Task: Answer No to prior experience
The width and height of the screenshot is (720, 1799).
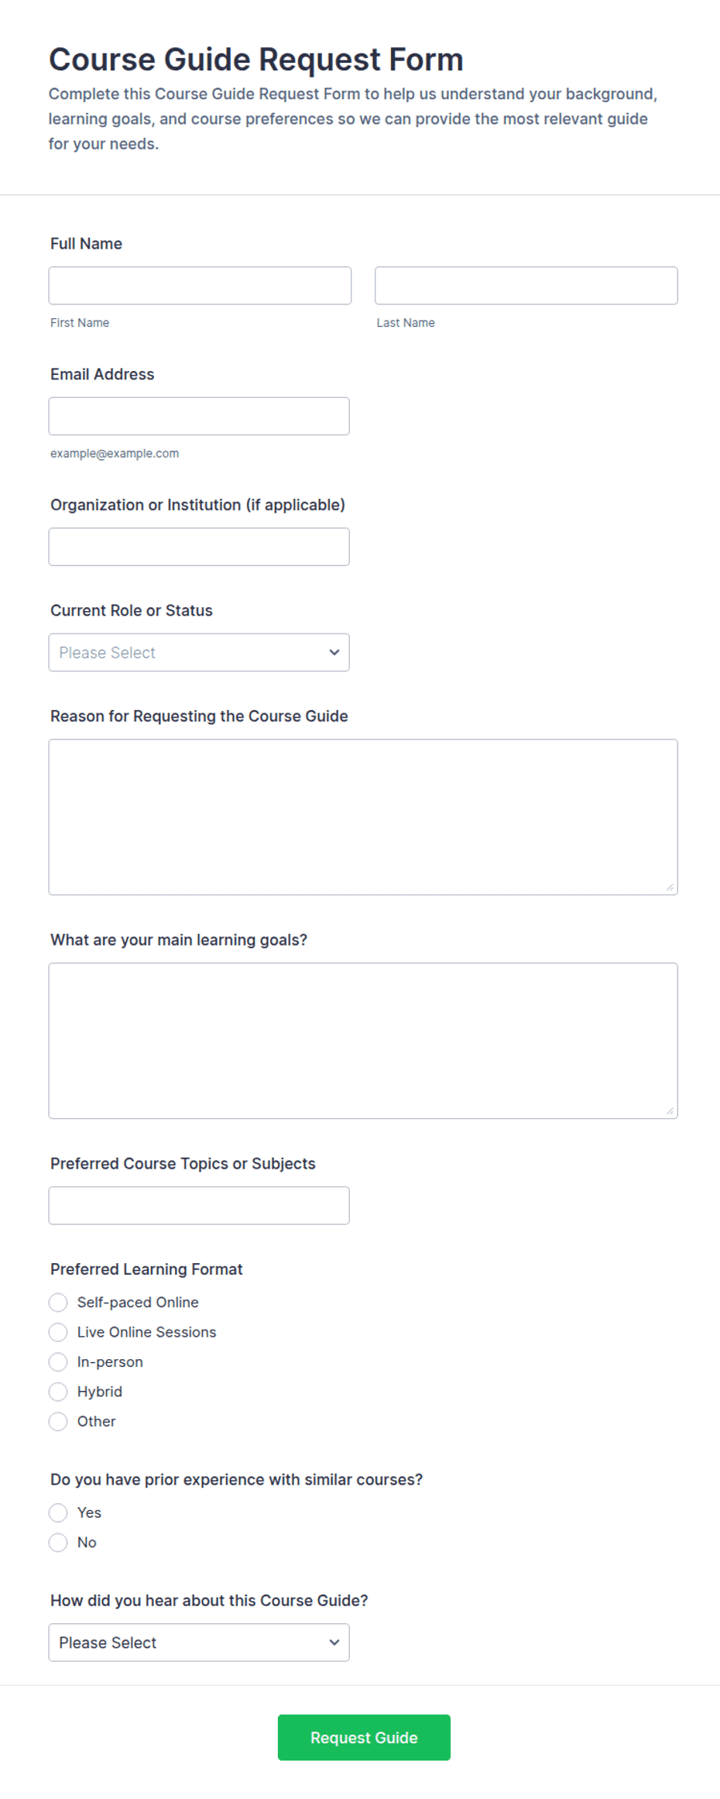Action: coord(58,1543)
